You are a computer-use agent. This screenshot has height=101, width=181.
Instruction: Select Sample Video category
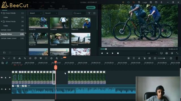point(12,34)
